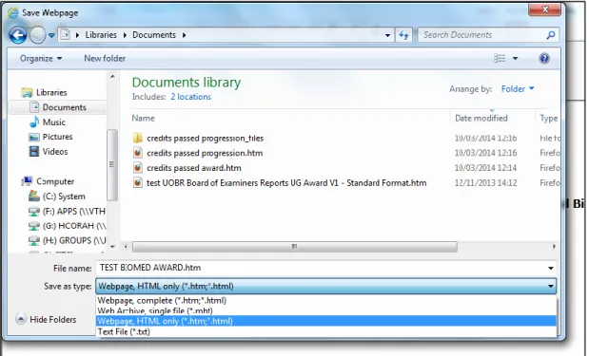589x356 pixels.
Task: Click the help question mark icon
Action: (x=544, y=59)
